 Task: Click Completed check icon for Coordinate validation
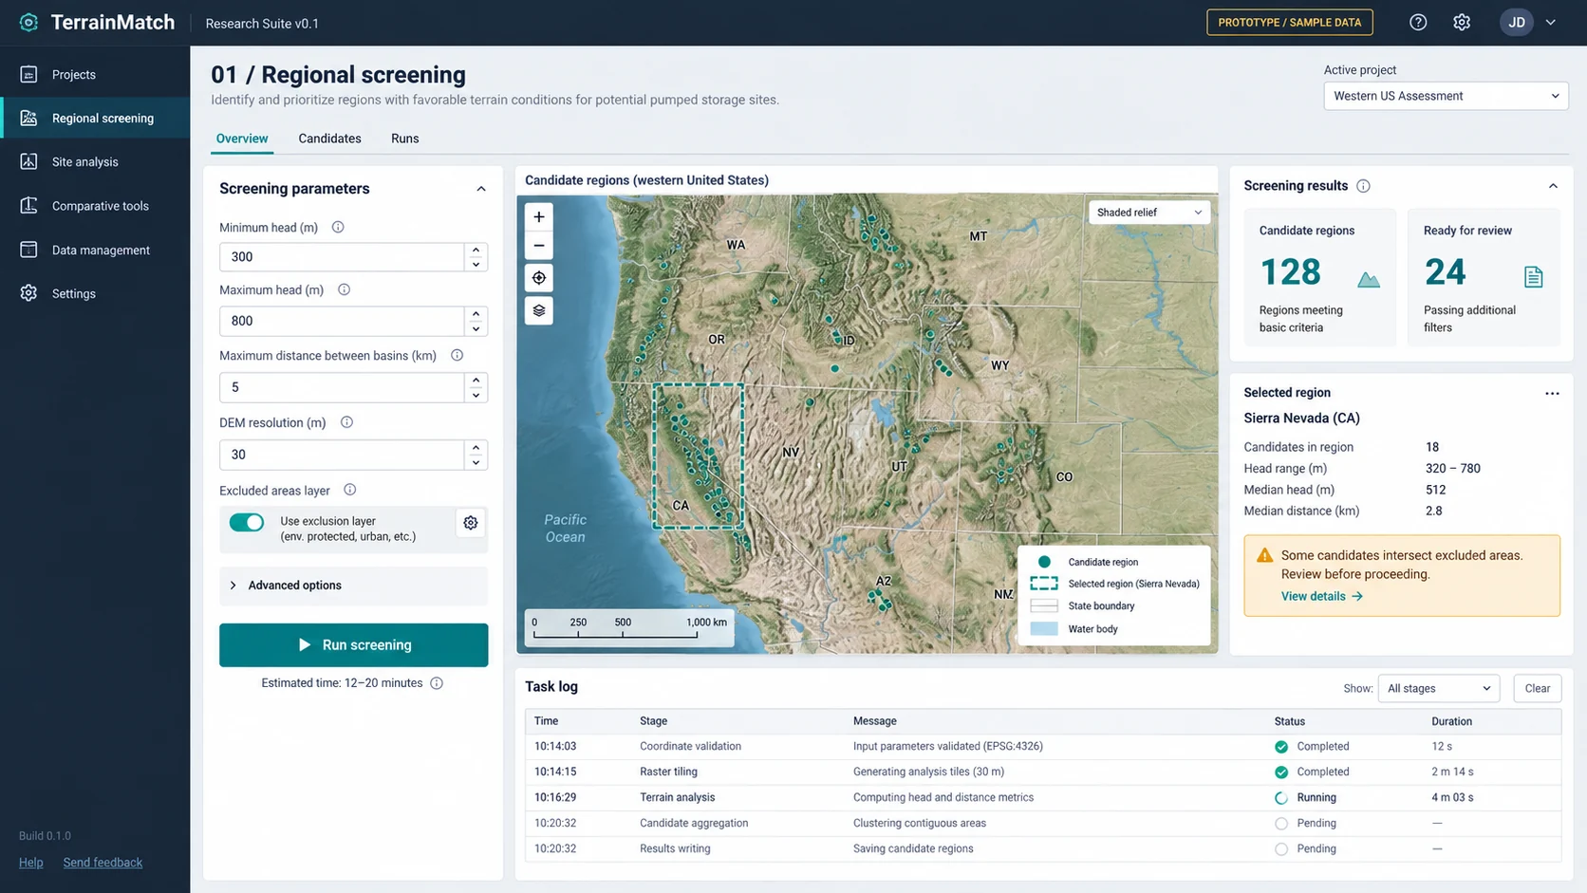(1281, 747)
